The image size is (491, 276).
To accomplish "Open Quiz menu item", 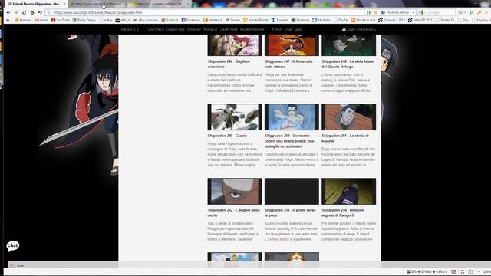I will [298, 29].
